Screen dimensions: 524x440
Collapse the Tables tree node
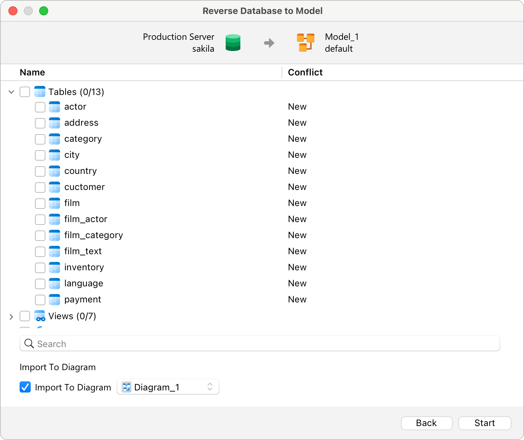click(11, 91)
